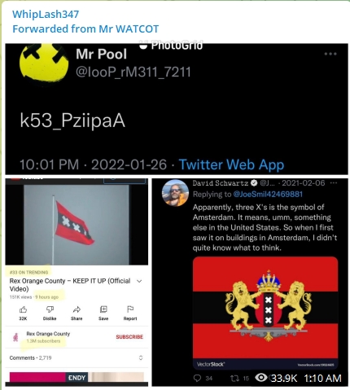
Task: Open the Amsterdam coat of arms image
Action: pyautogui.click(x=265, y=313)
